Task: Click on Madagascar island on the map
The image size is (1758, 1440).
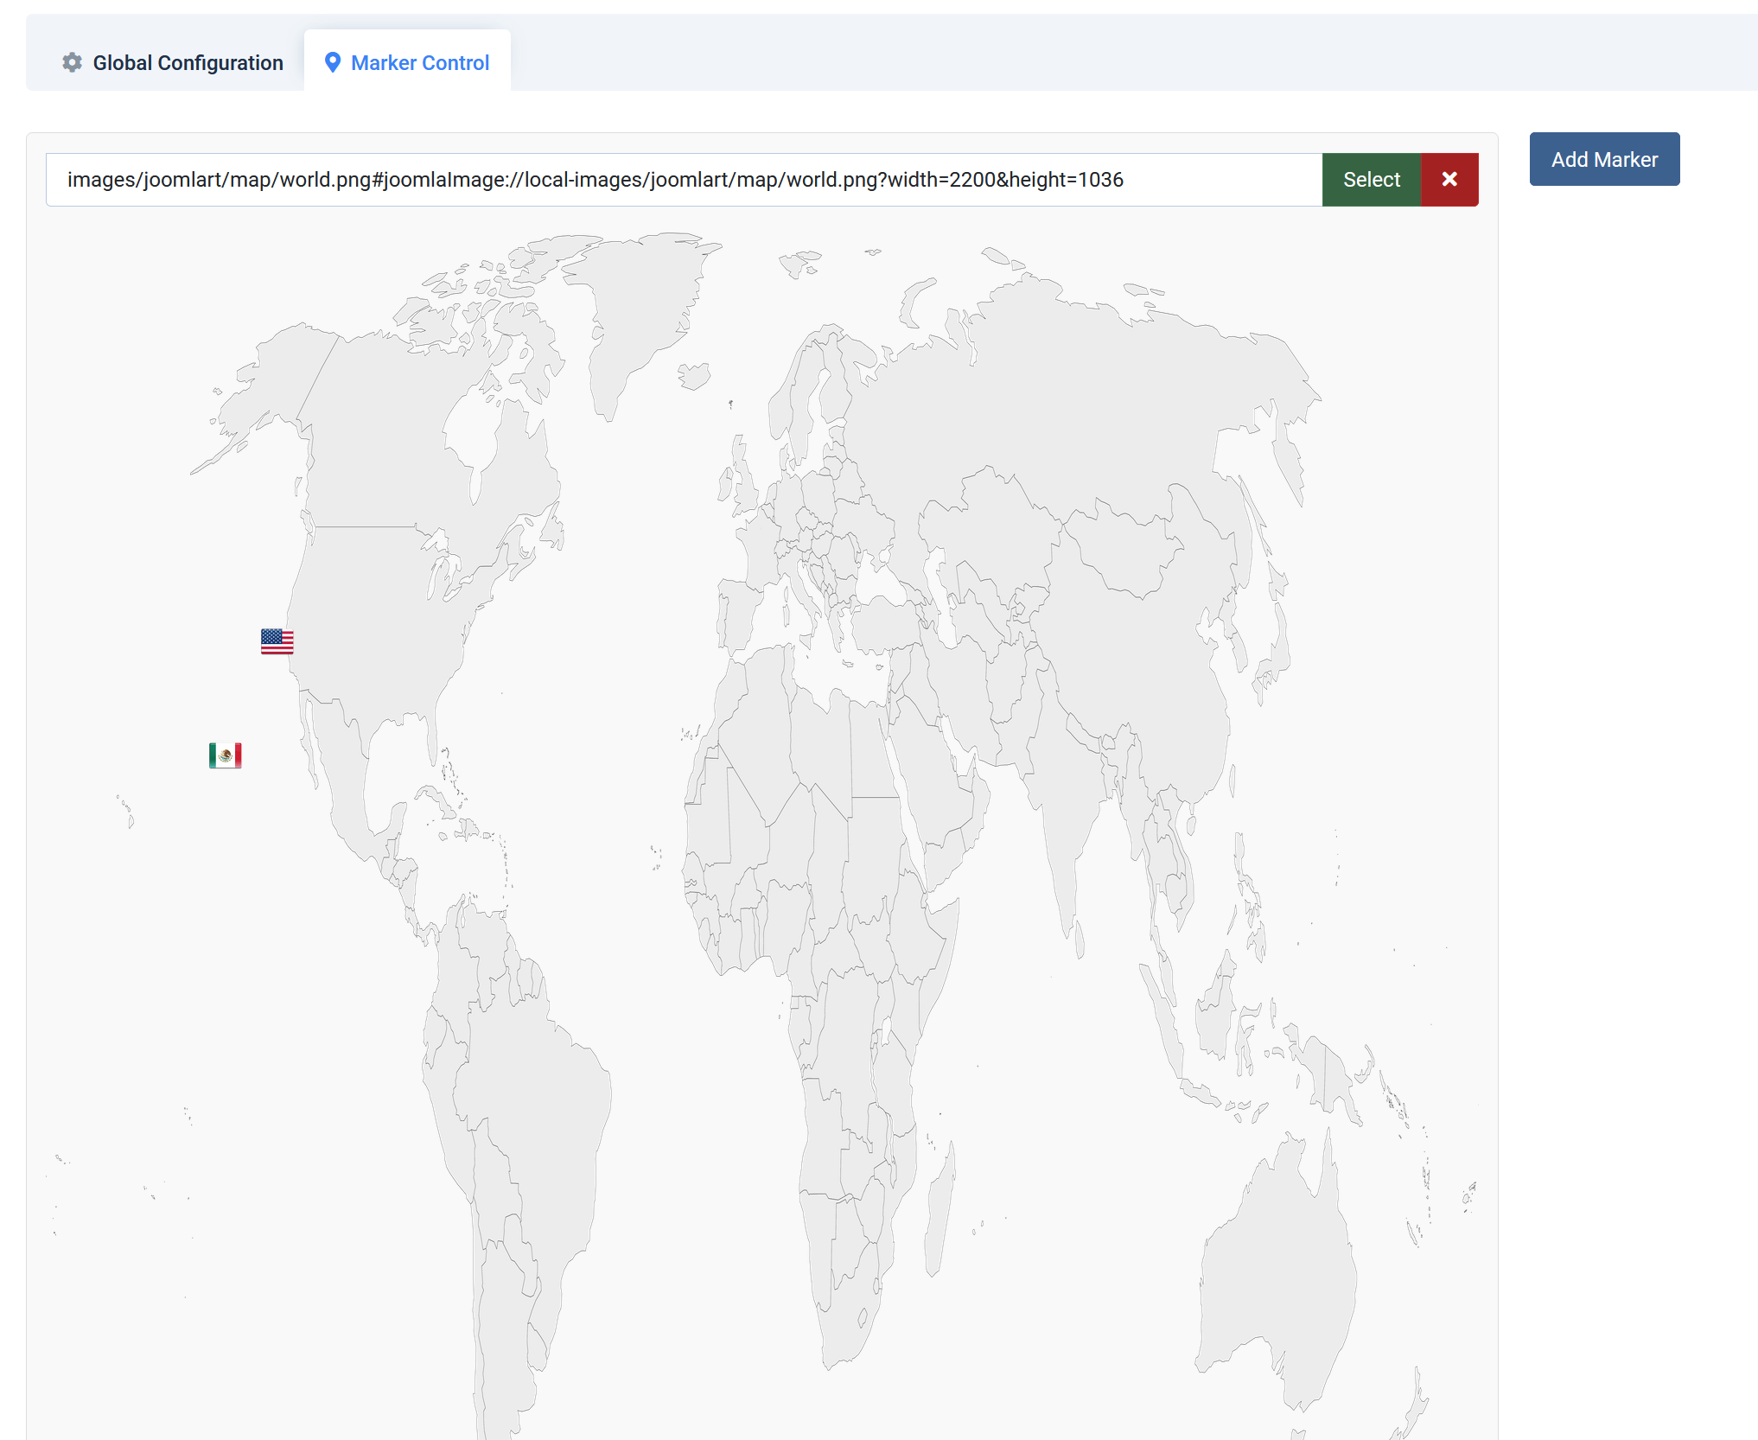Action: [x=940, y=1210]
